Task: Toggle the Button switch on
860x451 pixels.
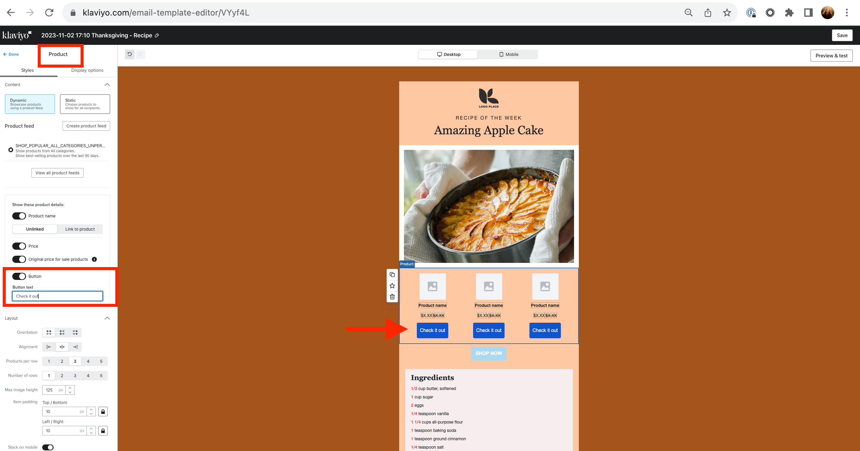Action: [19, 276]
